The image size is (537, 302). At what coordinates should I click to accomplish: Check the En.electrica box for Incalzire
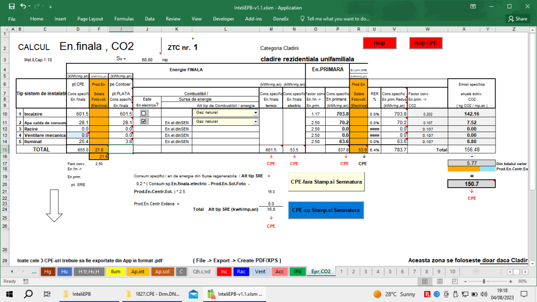tap(143, 113)
